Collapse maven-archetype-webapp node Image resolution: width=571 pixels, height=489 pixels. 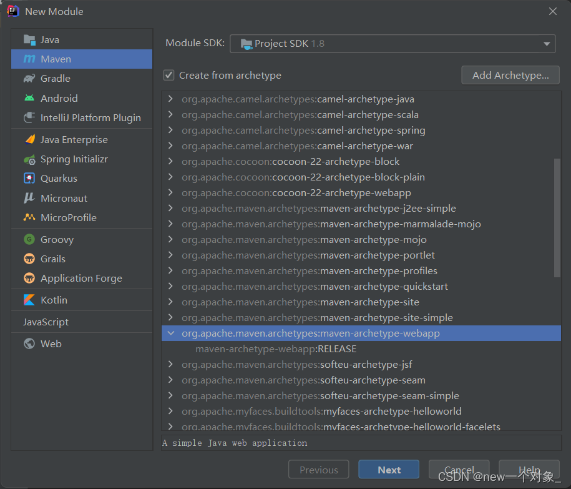tap(170, 333)
